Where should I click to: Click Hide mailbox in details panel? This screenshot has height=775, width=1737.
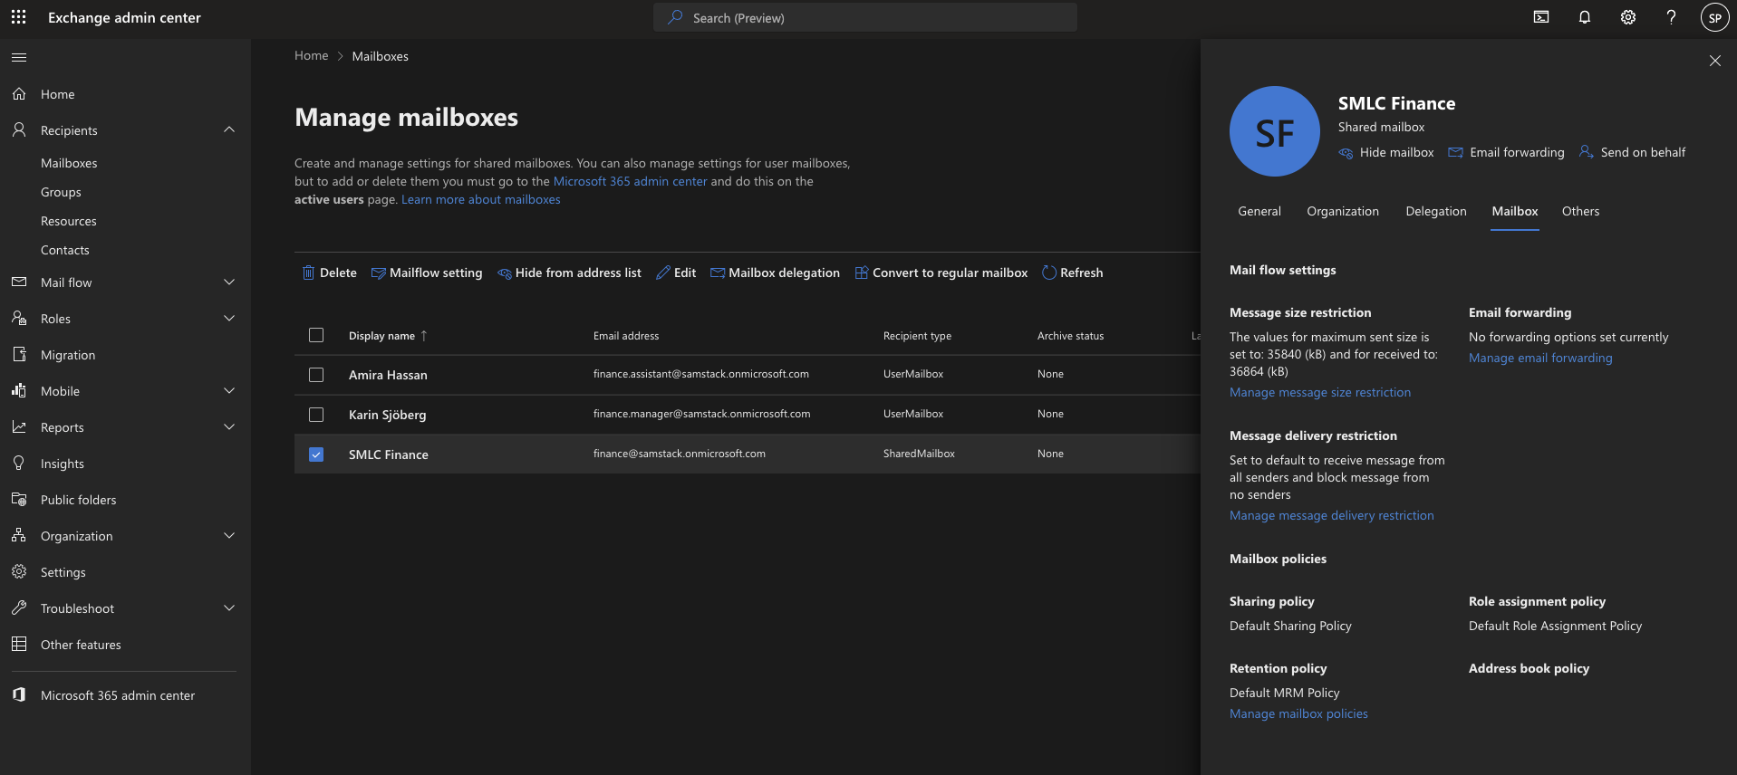1386,152
